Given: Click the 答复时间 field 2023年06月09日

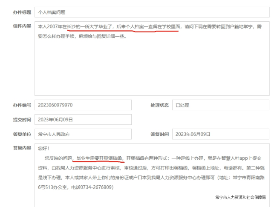Looking at the screenshot, I should point(221,134).
